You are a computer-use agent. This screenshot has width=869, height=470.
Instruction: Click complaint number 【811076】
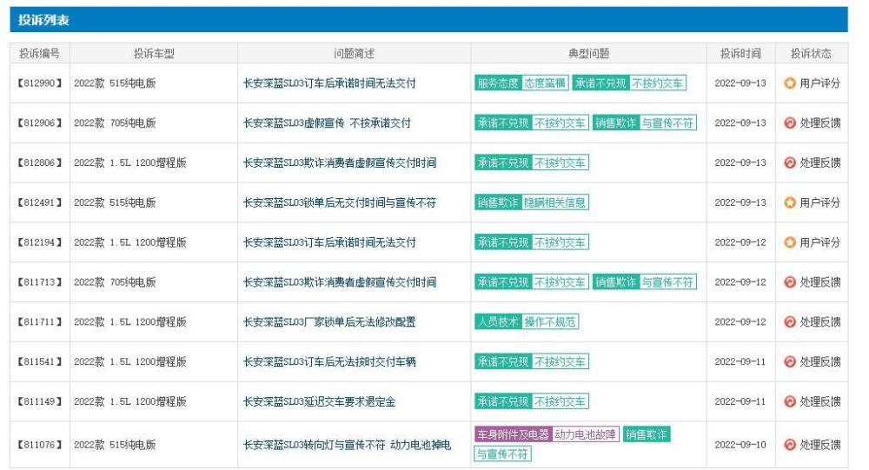click(39, 445)
